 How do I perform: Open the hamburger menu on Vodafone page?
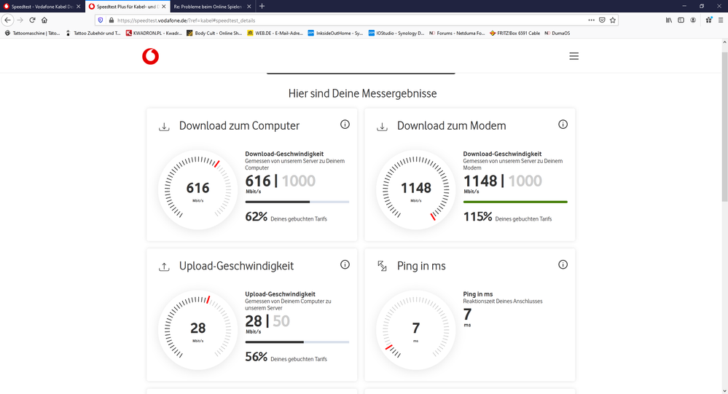coord(574,56)
